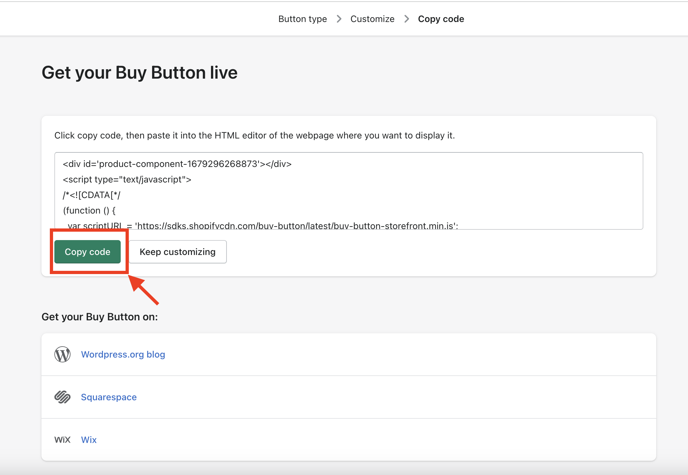Click the '(function () {' code line
Screen dimensions: 688x475
pyautogui.click(x=89, y=210)
